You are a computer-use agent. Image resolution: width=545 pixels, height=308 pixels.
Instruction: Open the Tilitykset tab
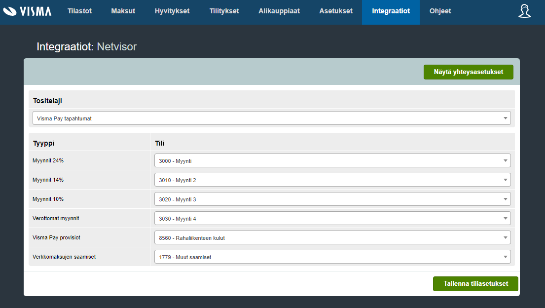(224, 11)
